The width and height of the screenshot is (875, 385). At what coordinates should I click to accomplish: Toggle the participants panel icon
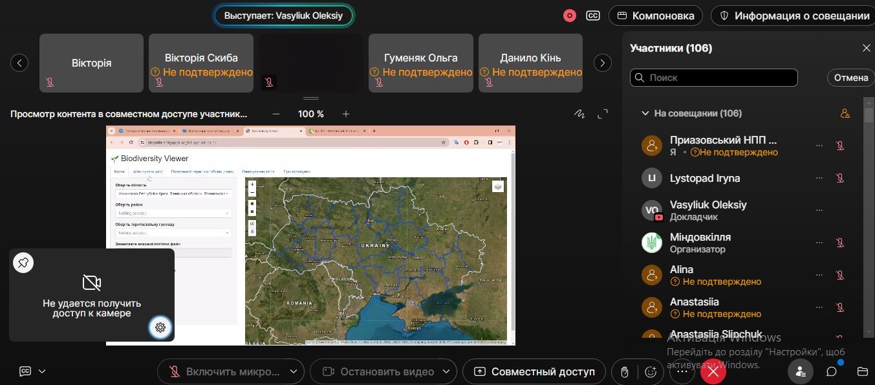tap(801, 371)
